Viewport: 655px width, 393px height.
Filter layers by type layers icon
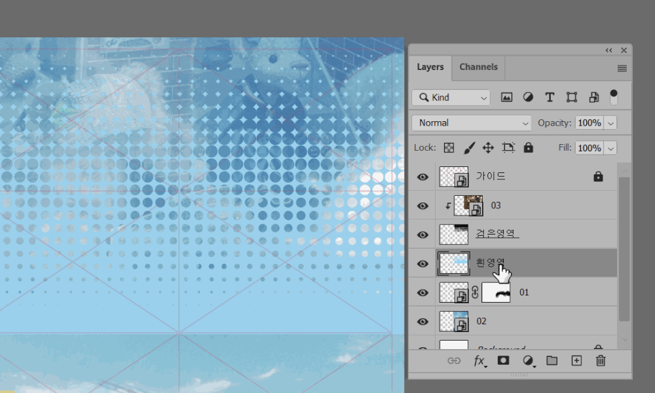click(x=550, y=98)
